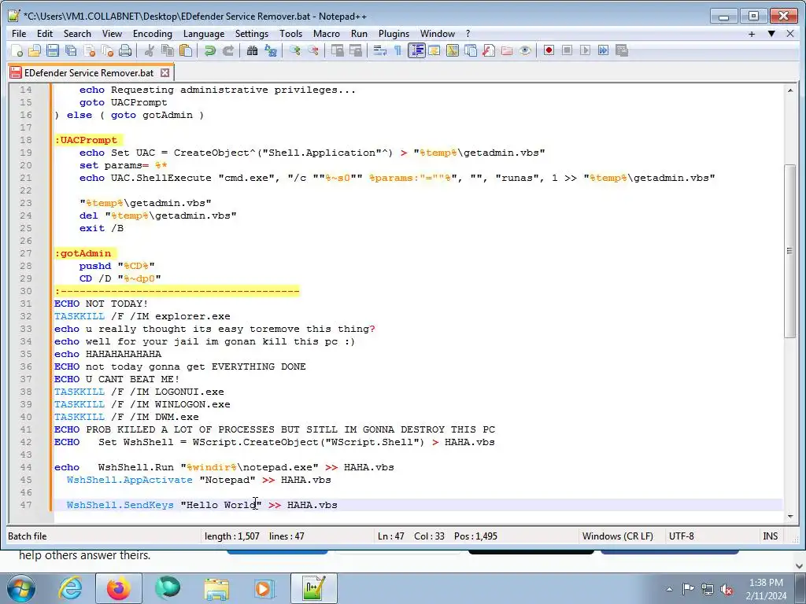Open the Window menu
Image resolution: width=806 pixels, height=604 pixels.
point(438,33)
